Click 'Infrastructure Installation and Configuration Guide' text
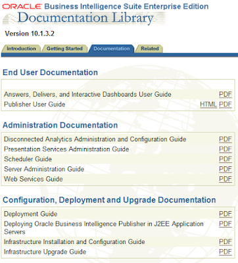This screenshot has height=263, width=238. pyautogui.click(x=74, y=242)
